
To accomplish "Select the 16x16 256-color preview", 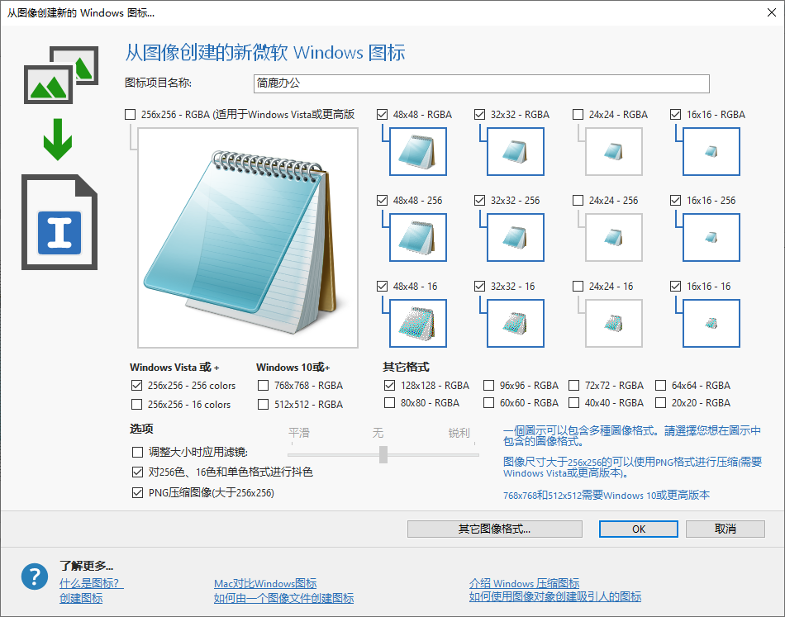I will point(710,237).
